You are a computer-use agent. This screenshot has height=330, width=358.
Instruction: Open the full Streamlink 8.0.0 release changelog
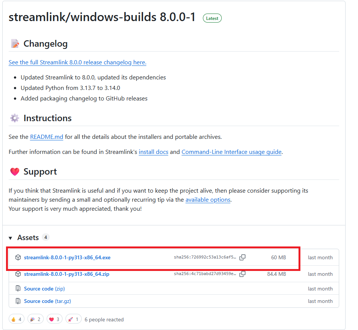coord(77,62)
